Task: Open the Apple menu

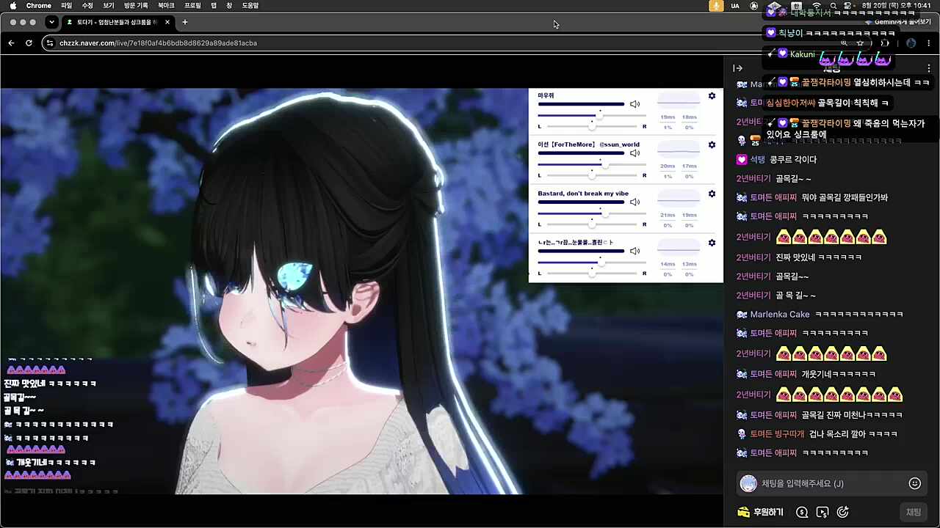Action: (12, 6)
